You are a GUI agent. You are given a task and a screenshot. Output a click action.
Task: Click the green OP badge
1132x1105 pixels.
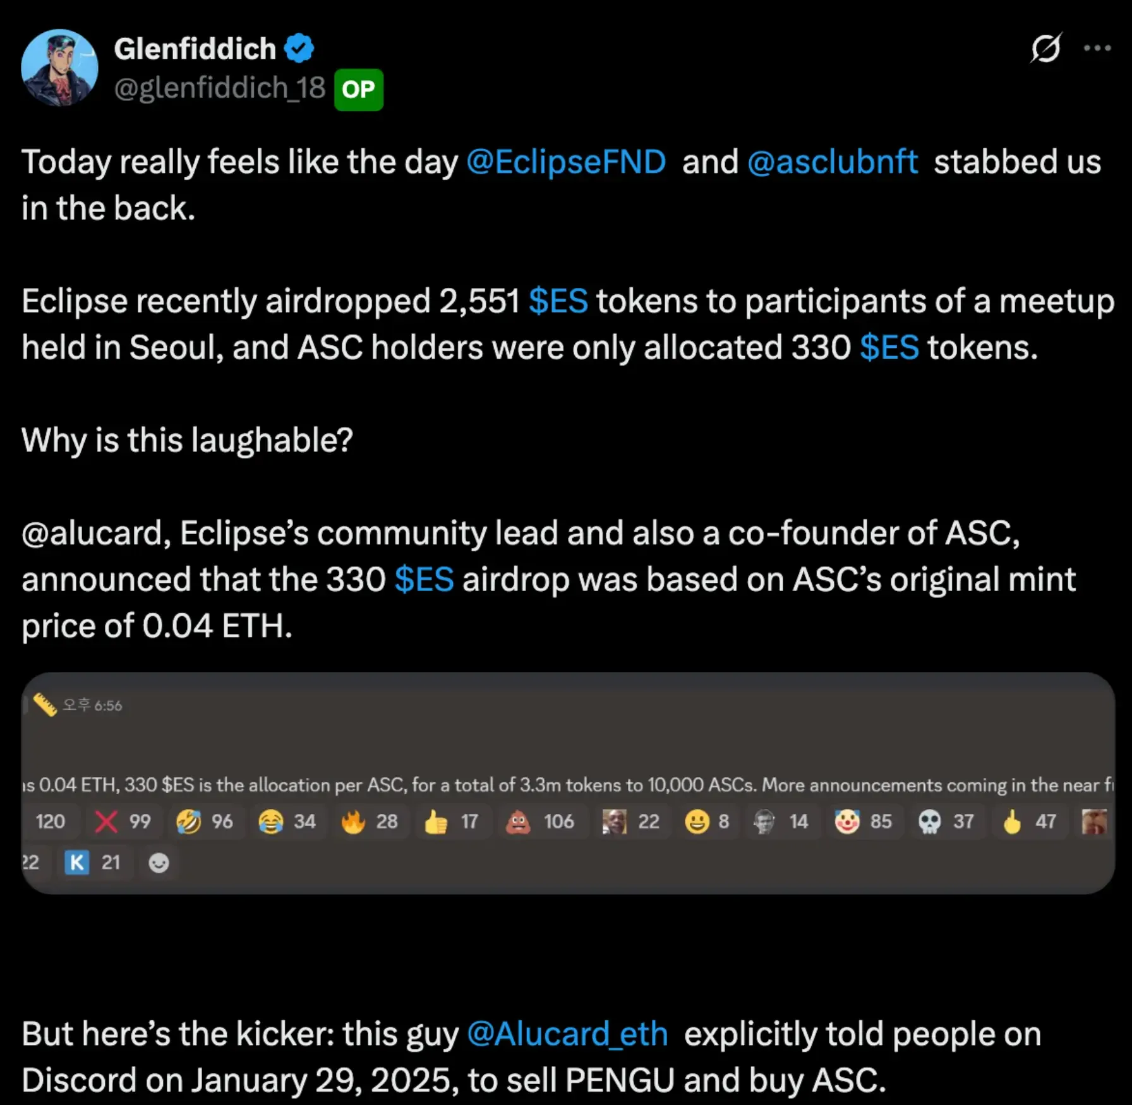coord(359,90)
